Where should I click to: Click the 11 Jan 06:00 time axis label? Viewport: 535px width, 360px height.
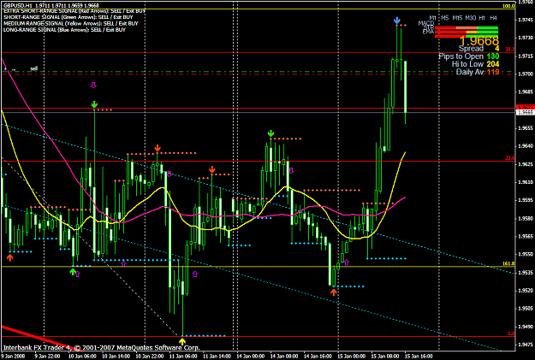coord(183,356)
